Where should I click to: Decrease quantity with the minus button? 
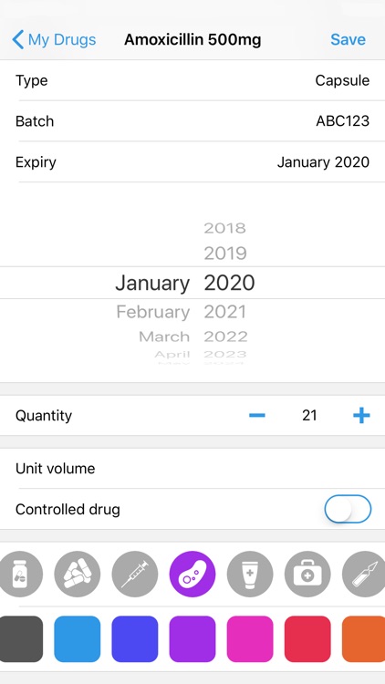click(257, 415)
